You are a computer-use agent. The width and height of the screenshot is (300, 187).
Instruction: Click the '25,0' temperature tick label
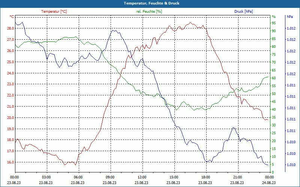11,62
